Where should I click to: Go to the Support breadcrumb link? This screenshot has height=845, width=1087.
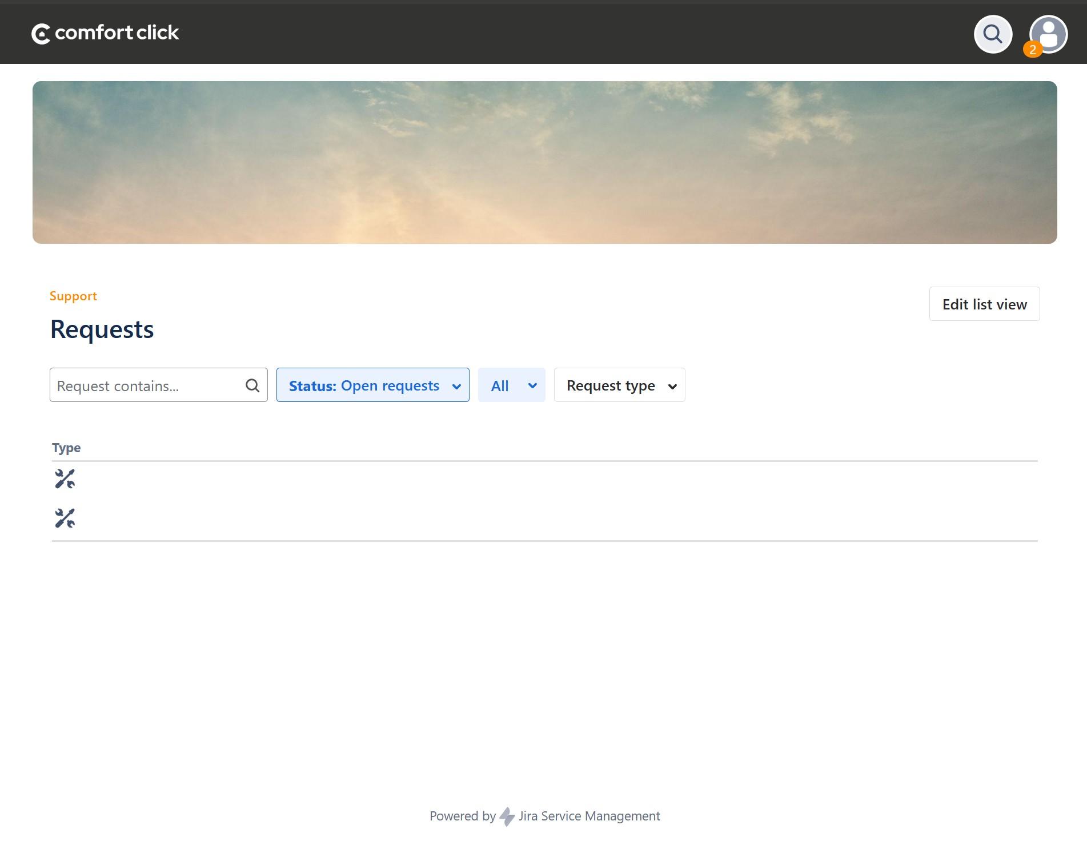73,296
